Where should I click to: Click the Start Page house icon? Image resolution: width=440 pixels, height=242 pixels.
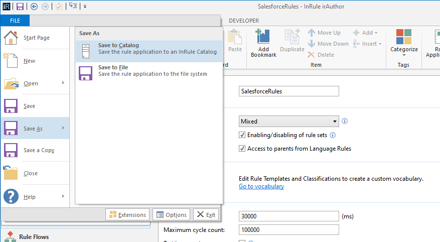11,38
